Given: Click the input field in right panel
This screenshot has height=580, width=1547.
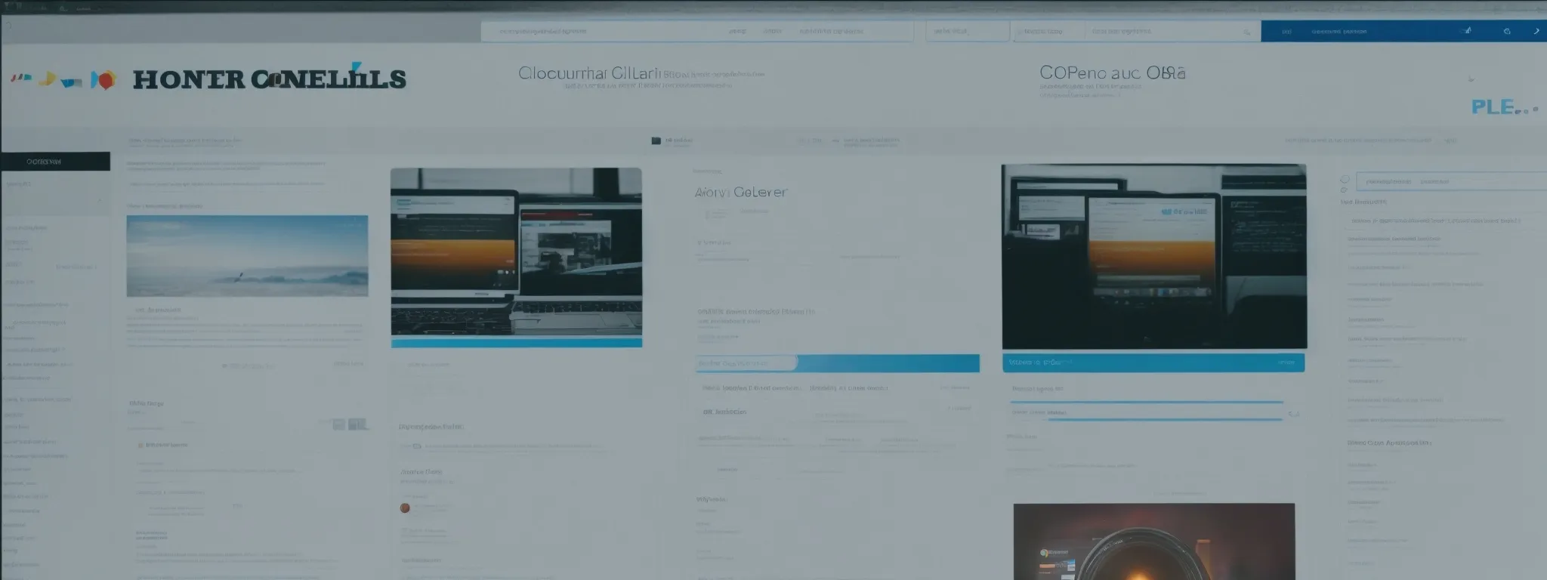Looking at the screenshot, I should tap(1450, 181).
